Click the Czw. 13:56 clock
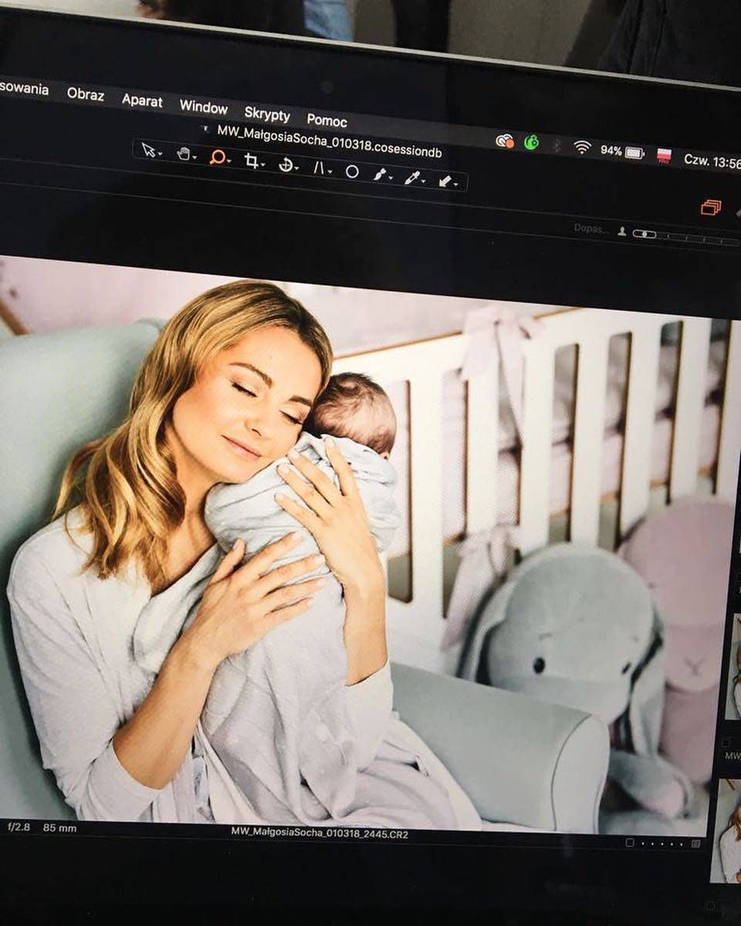The width and height of the screenshot is (741, 926). [x=712, y=161]
